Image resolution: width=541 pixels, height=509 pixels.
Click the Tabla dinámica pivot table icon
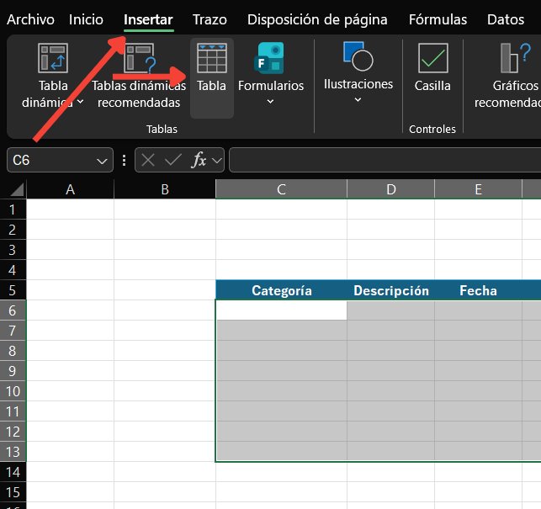pyautogui.click(x=54, y=58)
